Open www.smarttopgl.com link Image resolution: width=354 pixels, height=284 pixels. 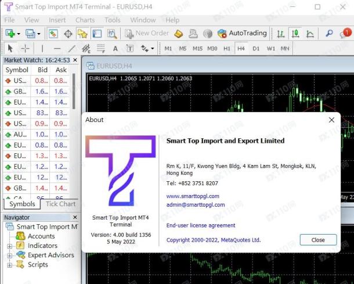pos(193,196)
